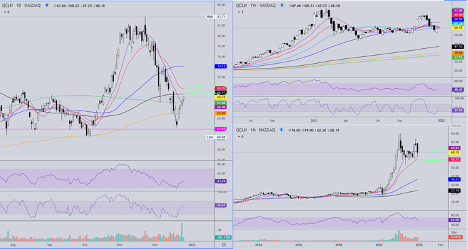Click the daily OHLC values O67.66 readout

click(79, 5)
